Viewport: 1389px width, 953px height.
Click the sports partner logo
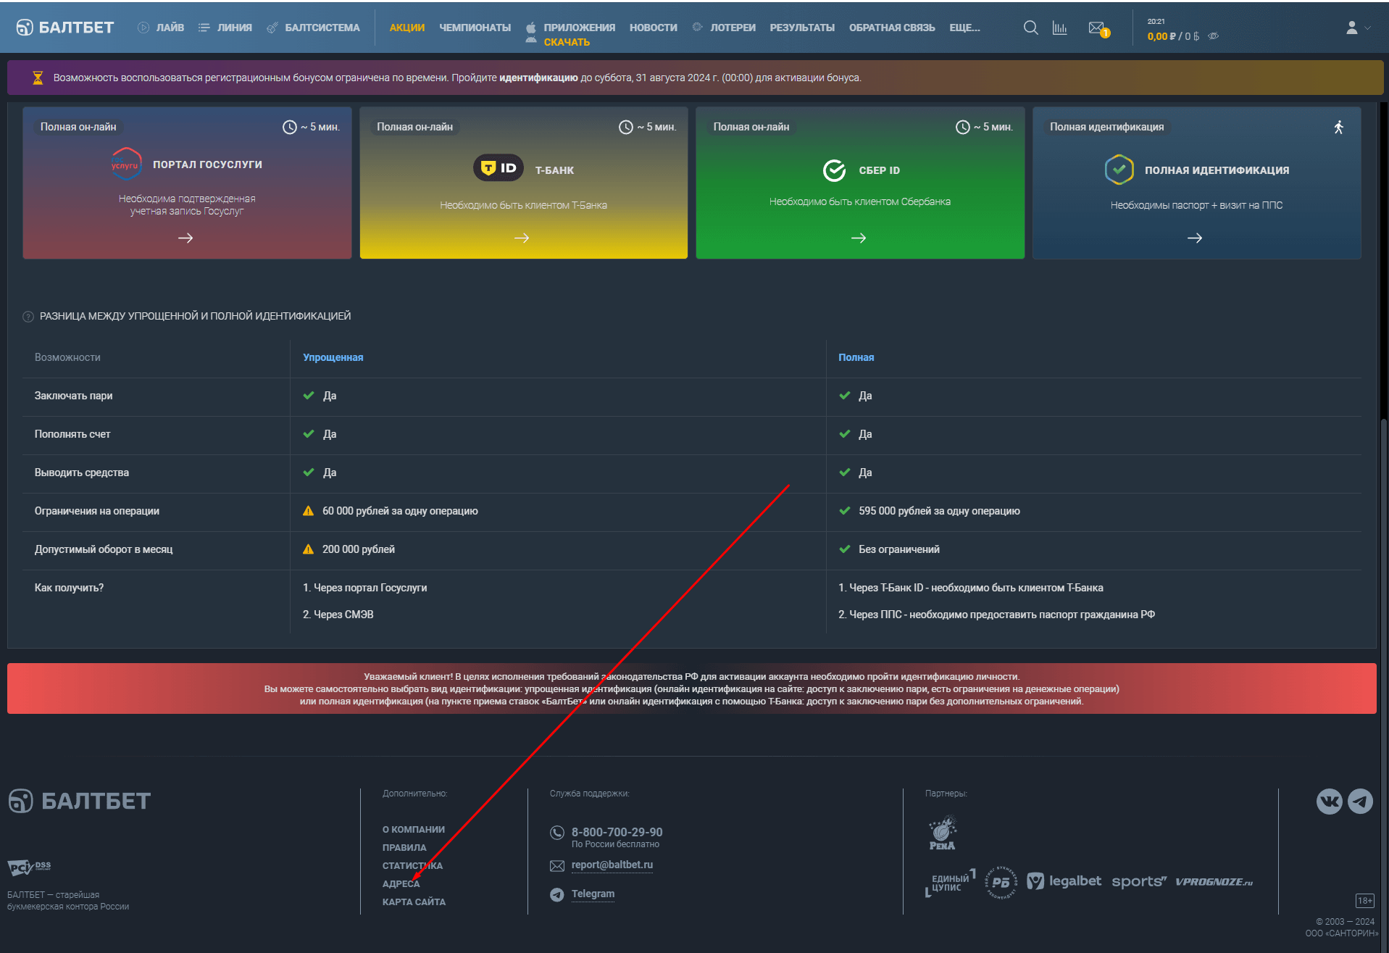[x=1139, y=882]
